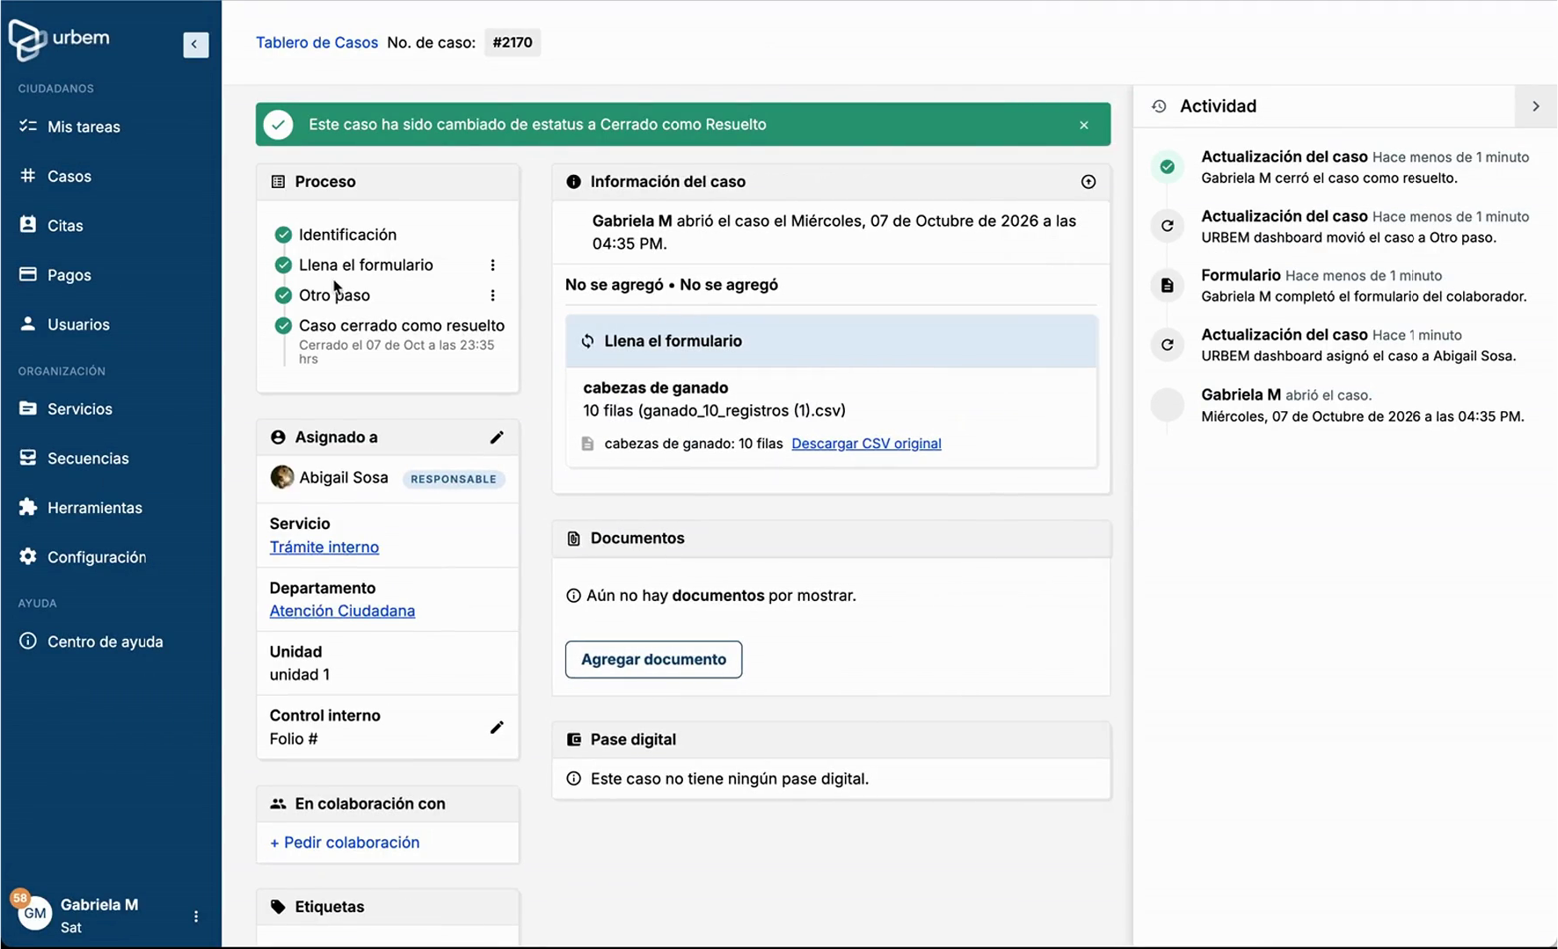Click Agregar documento button
The image size is (1558, 949).
click(x=653, y=659)
